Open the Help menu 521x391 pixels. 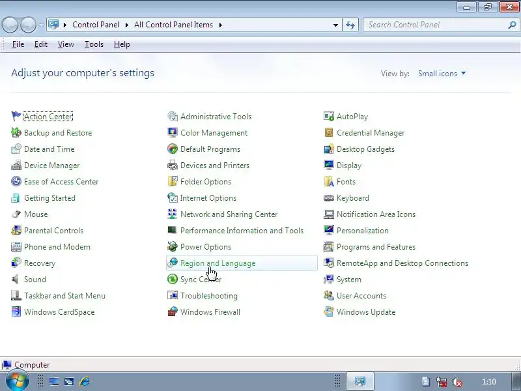(x=122, y=44)
